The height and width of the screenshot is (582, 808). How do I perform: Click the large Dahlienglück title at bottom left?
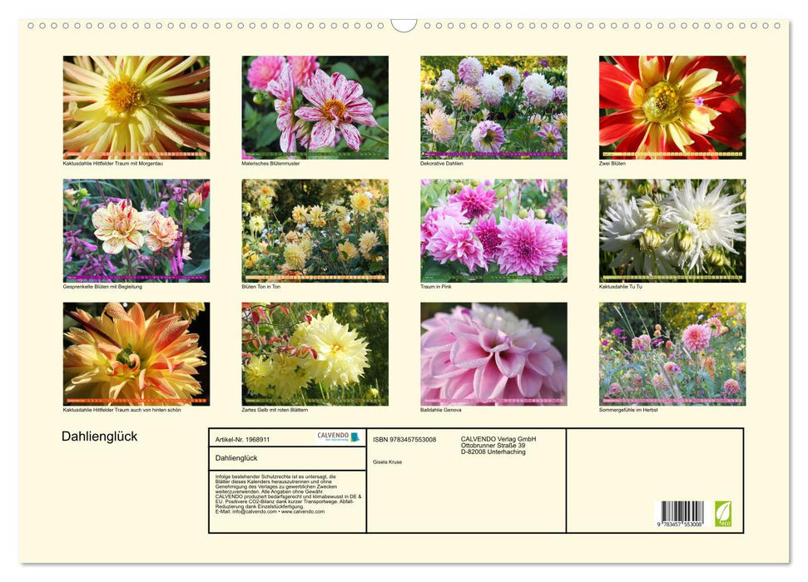tap(100, 436)
